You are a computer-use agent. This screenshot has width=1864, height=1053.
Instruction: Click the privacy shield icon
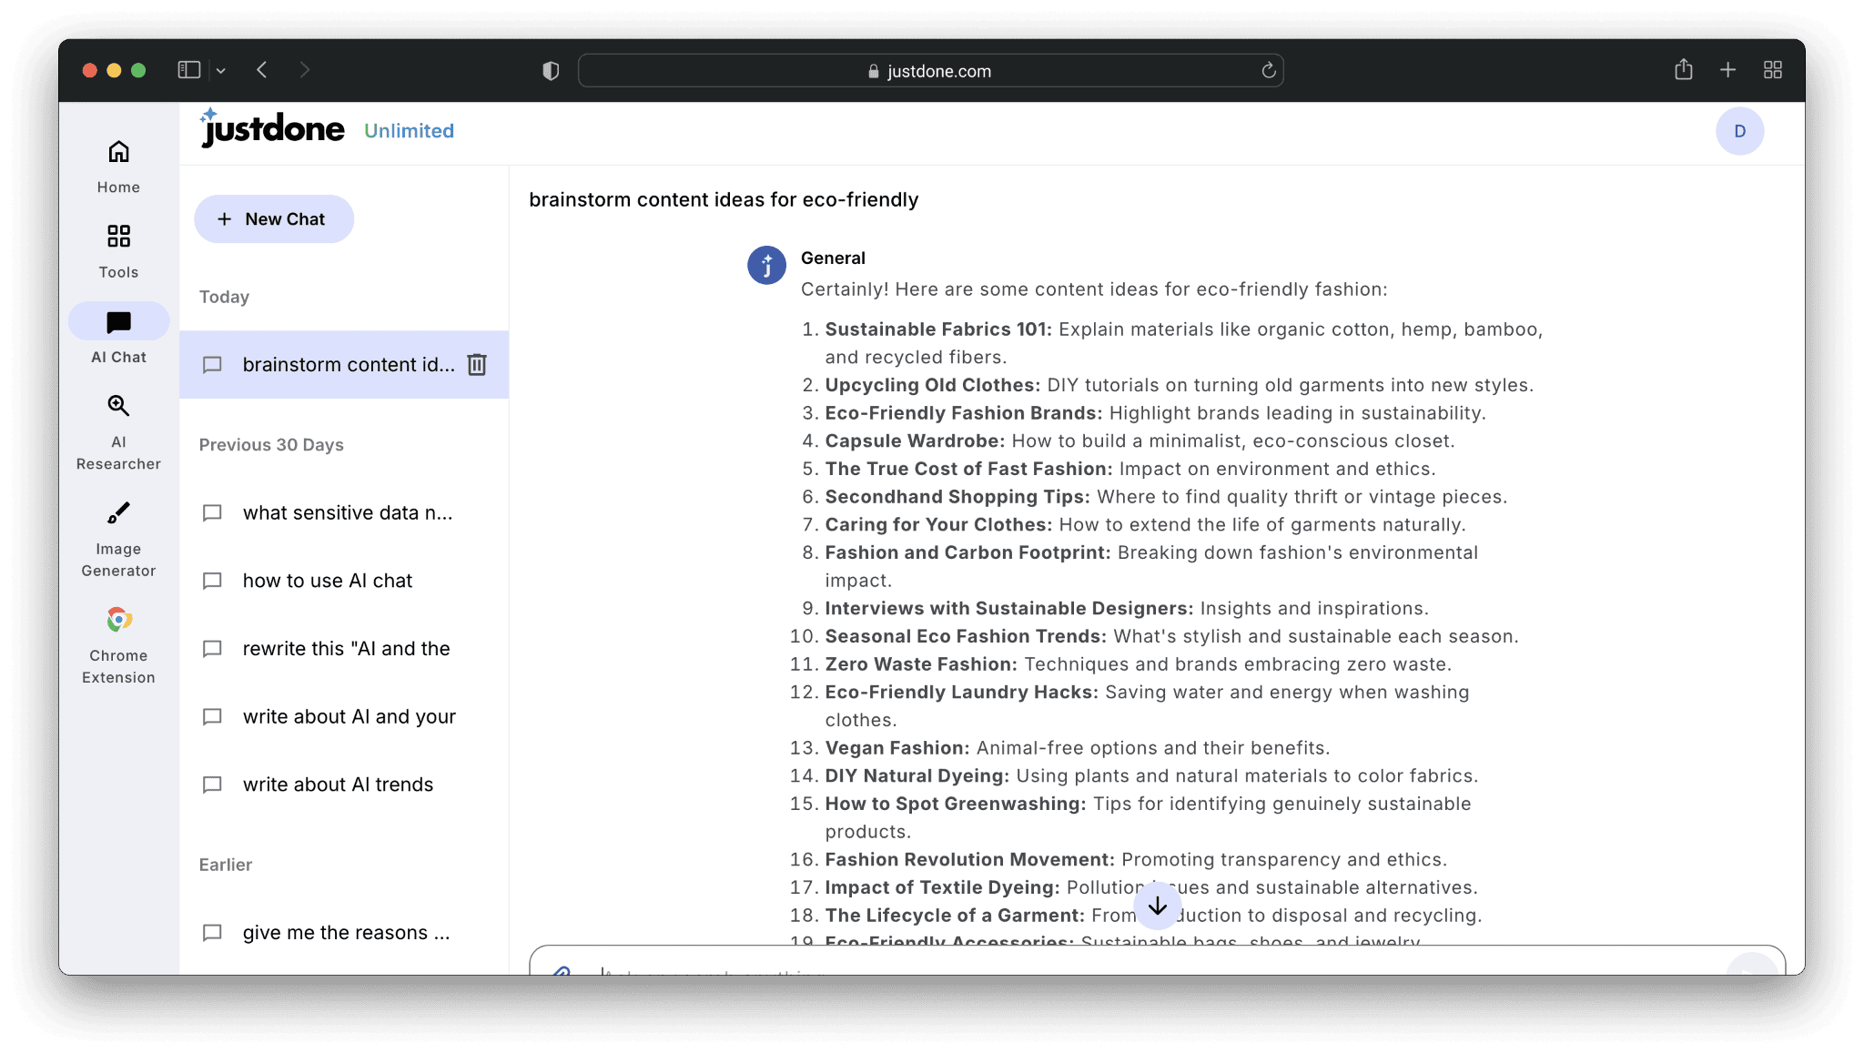(551, 71)
